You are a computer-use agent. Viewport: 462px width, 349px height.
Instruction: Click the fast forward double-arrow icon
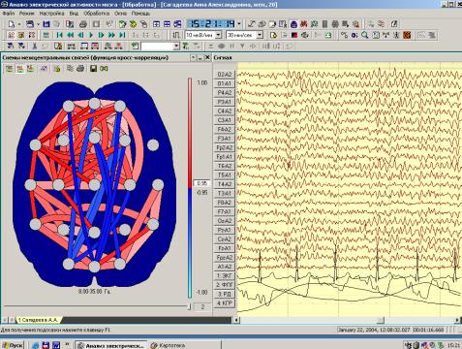(111, 35)
